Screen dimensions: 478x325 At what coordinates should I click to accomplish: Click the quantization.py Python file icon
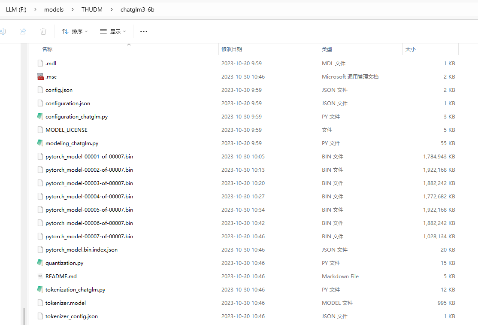(x=40, y=262)
